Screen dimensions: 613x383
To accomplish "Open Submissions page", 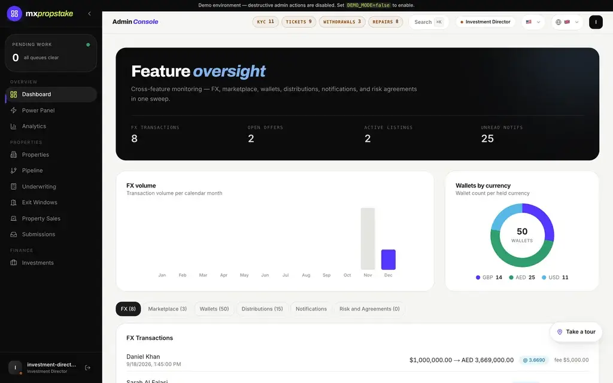I will [51, 234].
